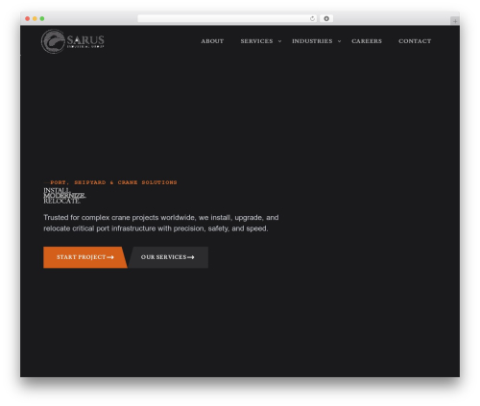Go to the Careers page

(367, 41)
